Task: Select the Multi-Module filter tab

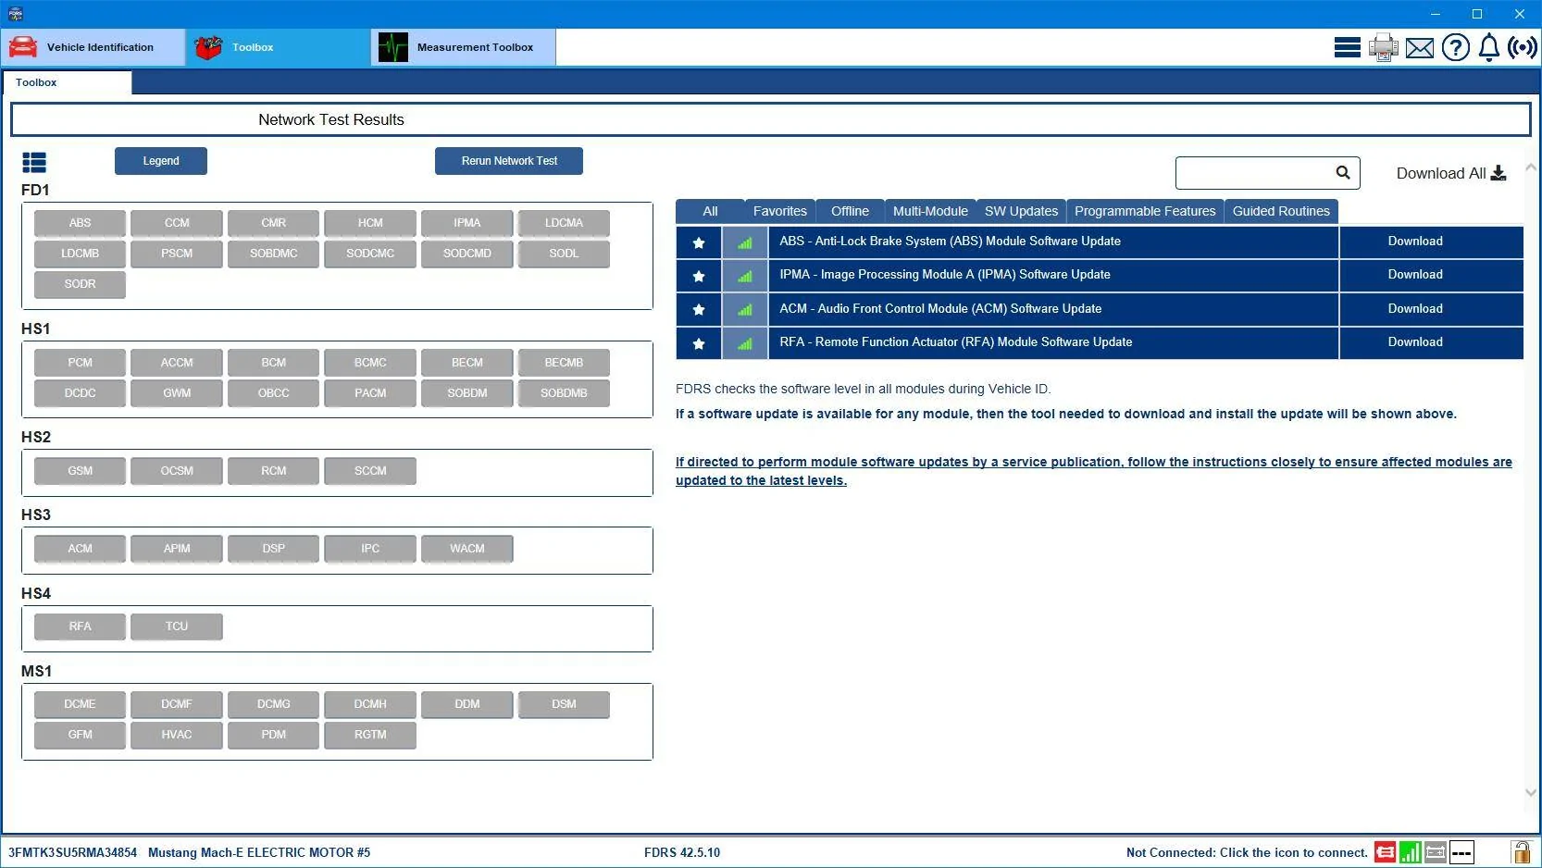Action: 930,211
